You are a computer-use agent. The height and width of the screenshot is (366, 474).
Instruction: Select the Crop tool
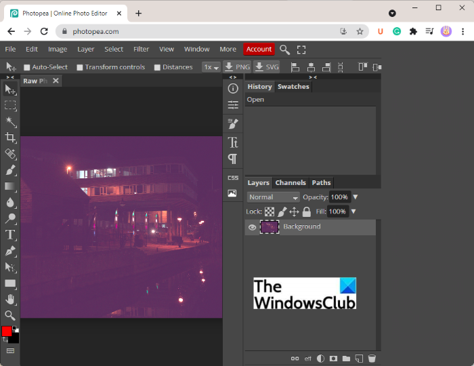10,138
